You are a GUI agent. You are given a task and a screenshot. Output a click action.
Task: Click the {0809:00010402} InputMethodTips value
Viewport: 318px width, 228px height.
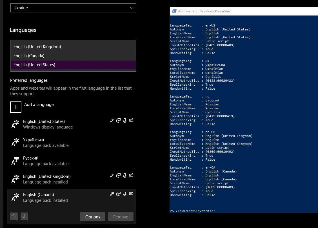(220, 152)
